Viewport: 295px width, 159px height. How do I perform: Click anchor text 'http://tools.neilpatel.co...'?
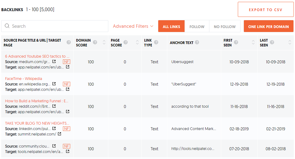click(x=193, y=148)
